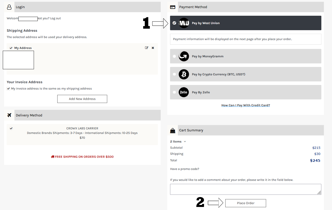Click the Delivery Method airplane icon
Screen dimensions: 332x210
[x=9, y=115]
